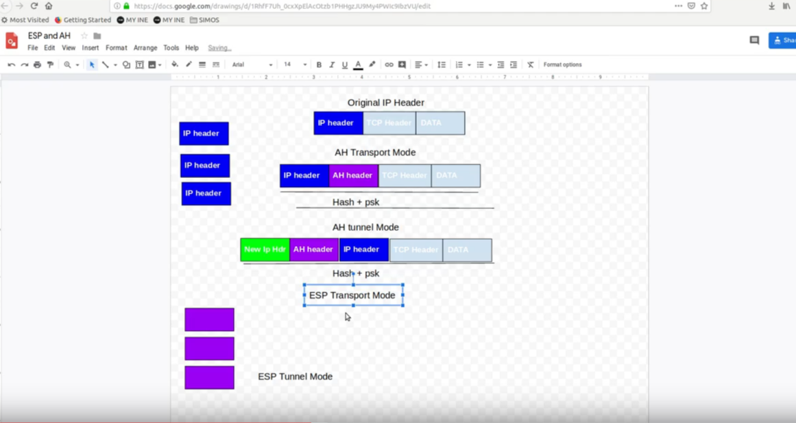
Task: Toggle Underline formatting
Action: (345, 65)
